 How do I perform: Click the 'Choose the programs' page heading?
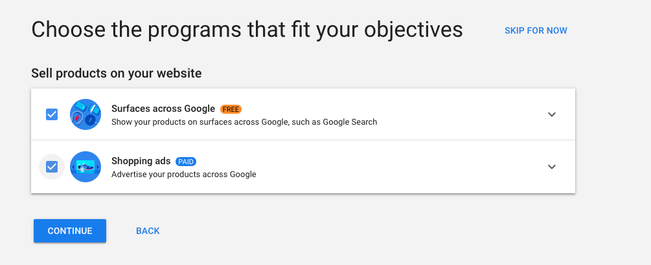pos(247,30)
